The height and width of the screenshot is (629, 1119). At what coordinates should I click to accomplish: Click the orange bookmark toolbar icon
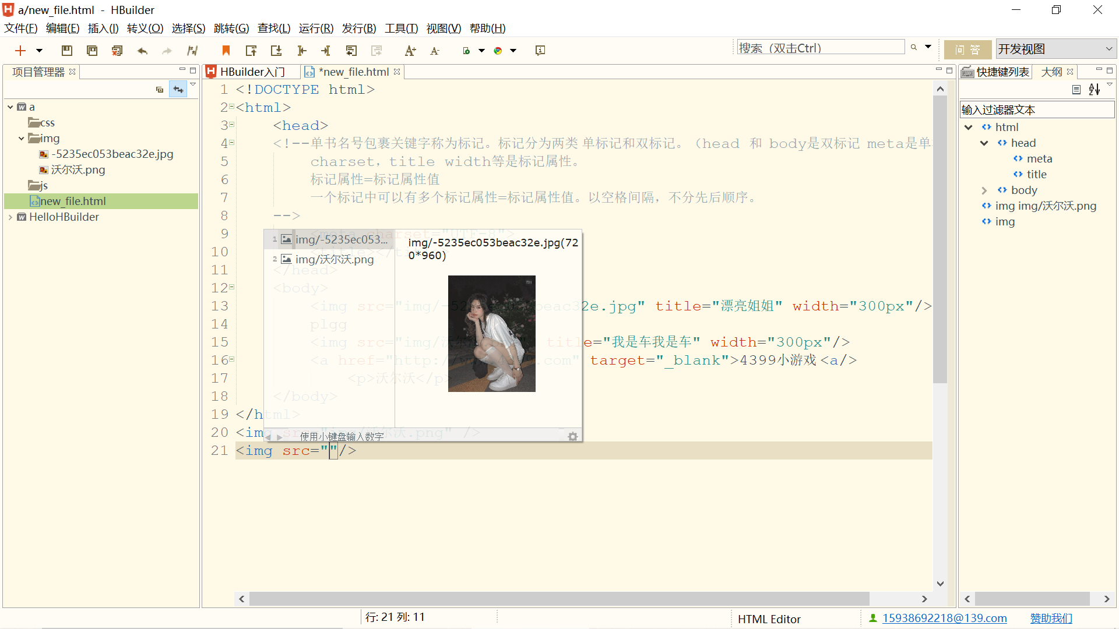(226, 51)
